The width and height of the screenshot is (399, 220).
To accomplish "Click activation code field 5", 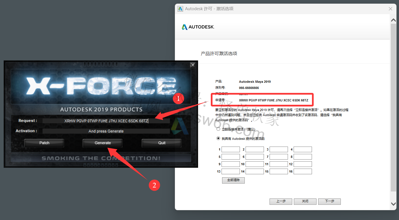I will [x=231, y=157].
